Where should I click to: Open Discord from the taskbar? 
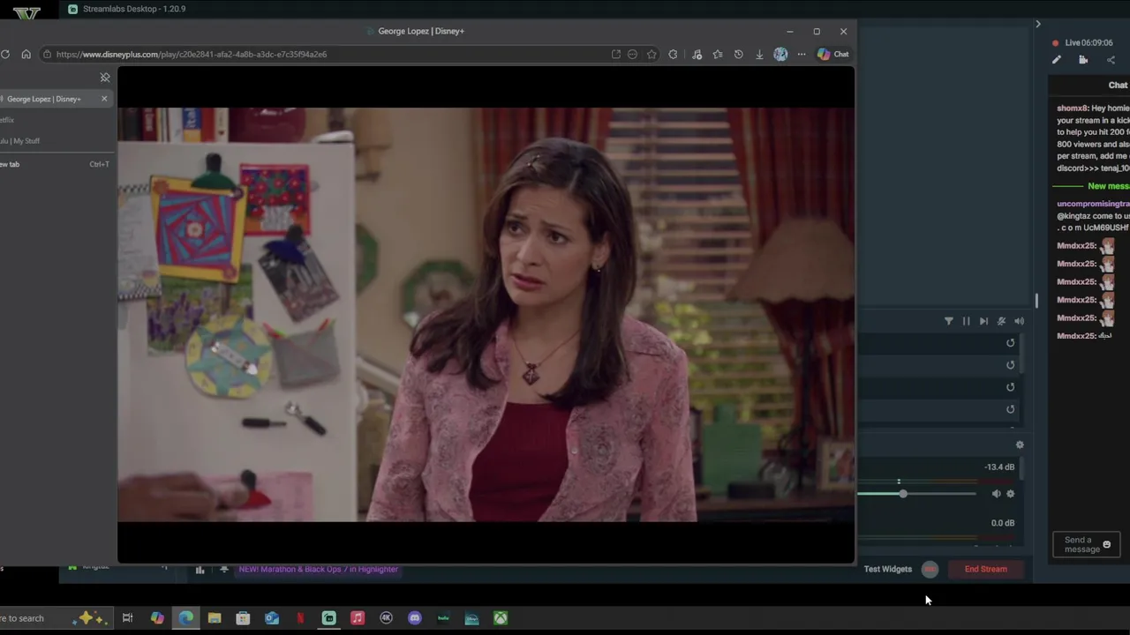415,618
